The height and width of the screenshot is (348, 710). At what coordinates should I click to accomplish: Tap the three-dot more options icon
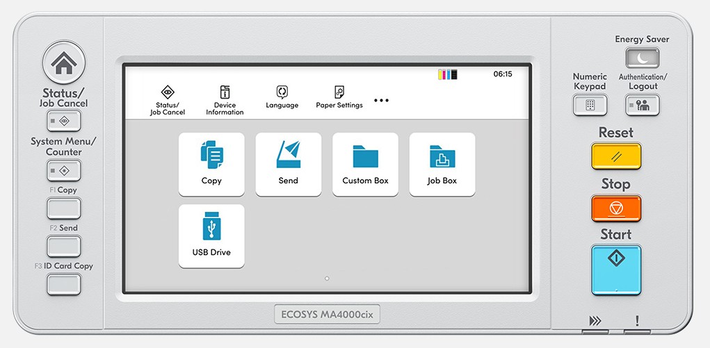pos(381,101)
